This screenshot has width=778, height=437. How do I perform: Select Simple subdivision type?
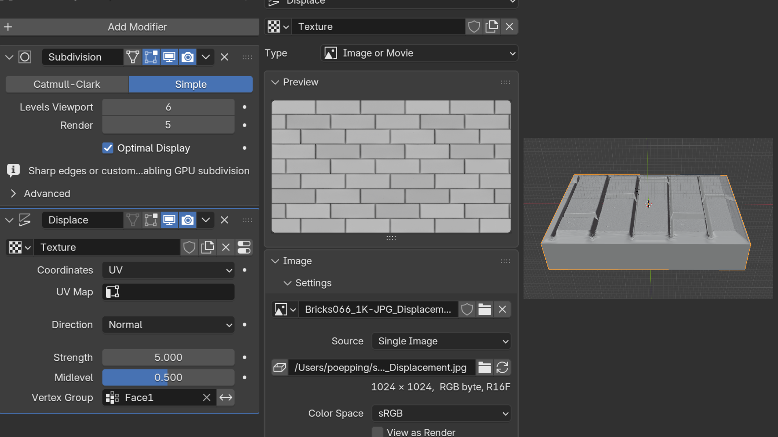(x=191, y=85)
